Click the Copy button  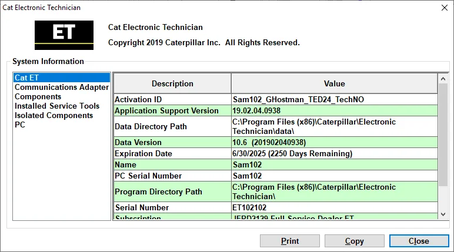[x=354, y=241]
